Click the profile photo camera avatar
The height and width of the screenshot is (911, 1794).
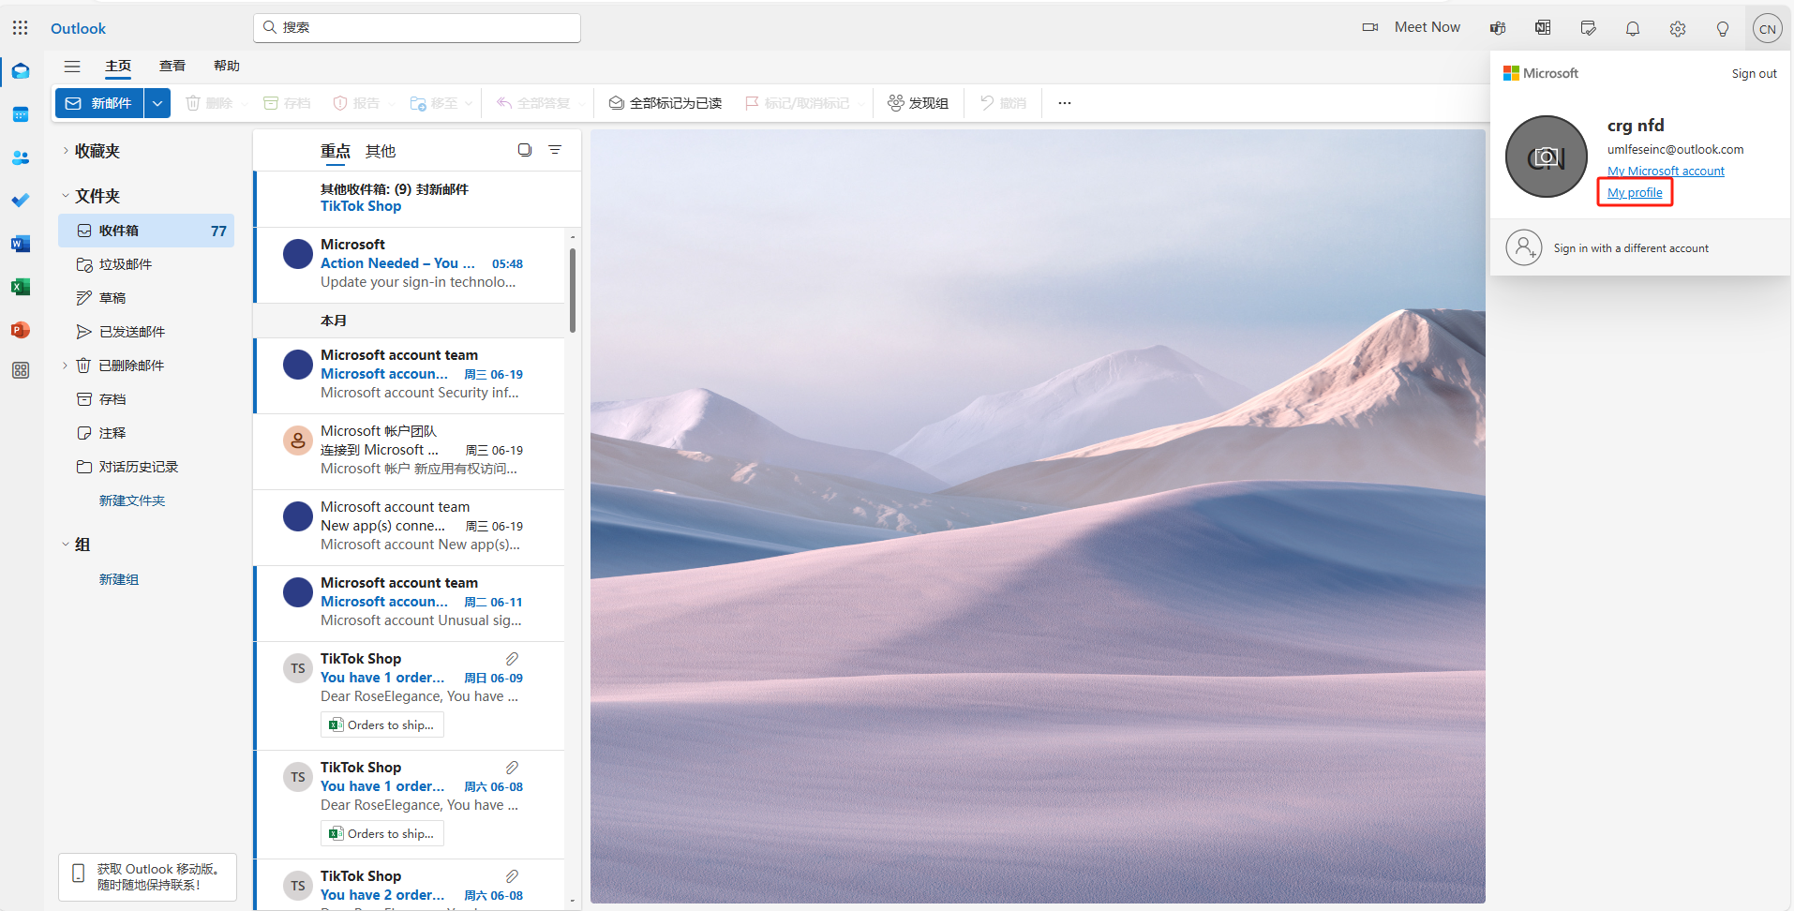point(1547,157)
